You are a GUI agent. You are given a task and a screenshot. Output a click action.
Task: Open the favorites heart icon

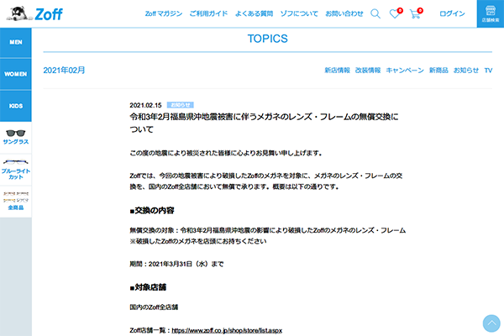tap(396, 13)
